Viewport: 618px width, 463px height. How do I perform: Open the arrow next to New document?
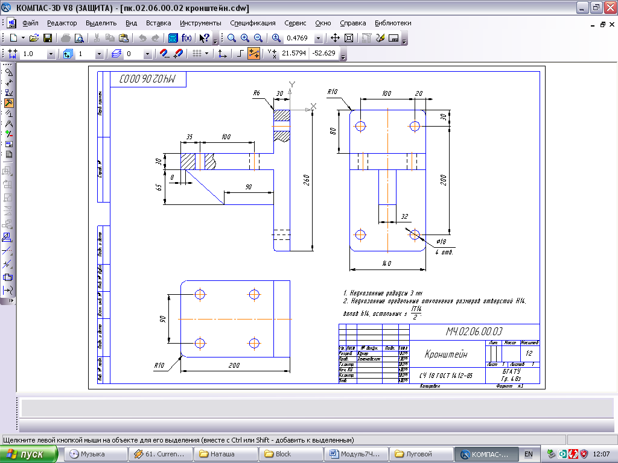pyautogui.click(x=23, y=38)
